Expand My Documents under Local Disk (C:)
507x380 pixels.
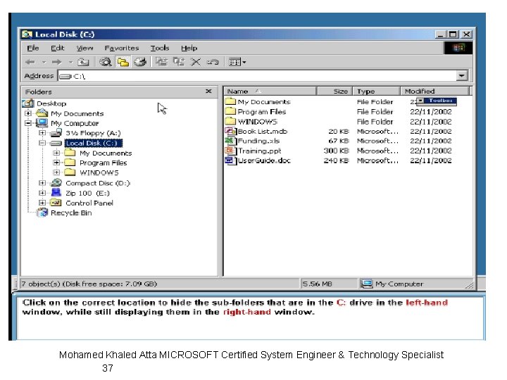coord(56,153)
